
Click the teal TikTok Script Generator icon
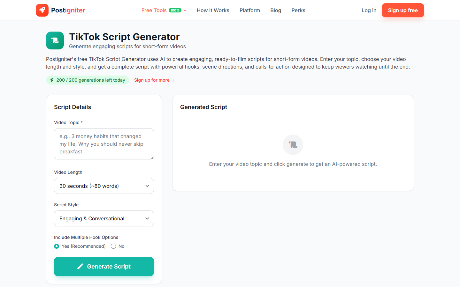(x=55, y=40)
